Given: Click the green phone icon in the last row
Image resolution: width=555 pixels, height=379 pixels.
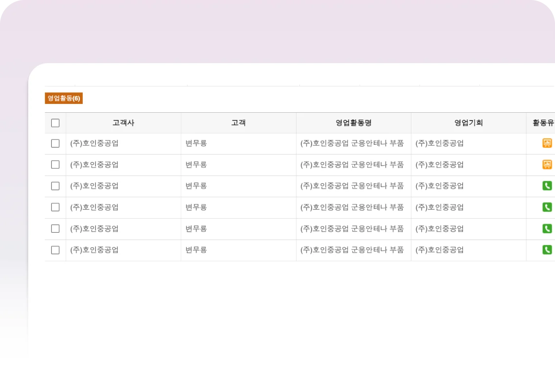Looking at the screenshot, I should pyautogui.click(x=547, y=250).
